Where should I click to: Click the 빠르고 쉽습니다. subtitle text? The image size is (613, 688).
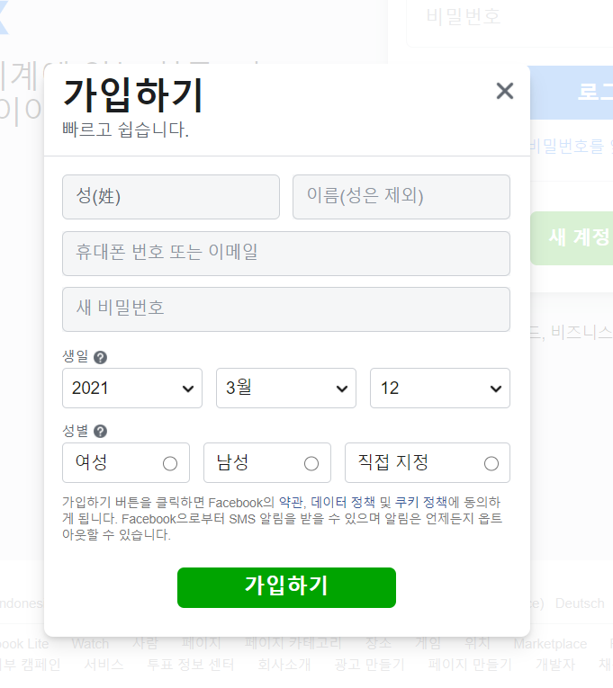[x=126, y=130]
